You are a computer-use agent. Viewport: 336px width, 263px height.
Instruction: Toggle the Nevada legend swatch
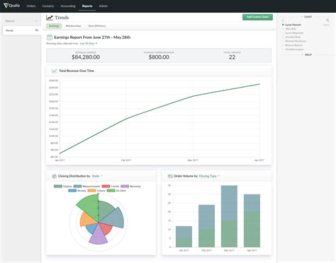click(x=72, y=190)
